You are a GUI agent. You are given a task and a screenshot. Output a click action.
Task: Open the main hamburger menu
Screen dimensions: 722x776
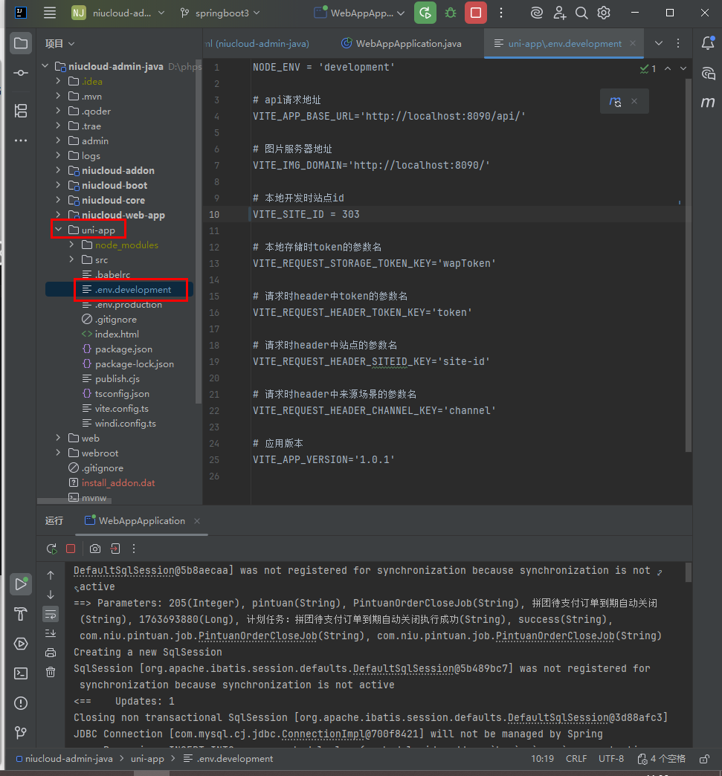pyautogui.click(x=50, y=13)
